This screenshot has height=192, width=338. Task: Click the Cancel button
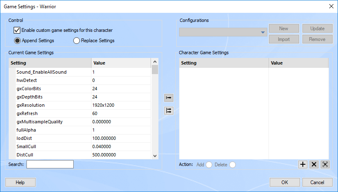coord(317,182)
